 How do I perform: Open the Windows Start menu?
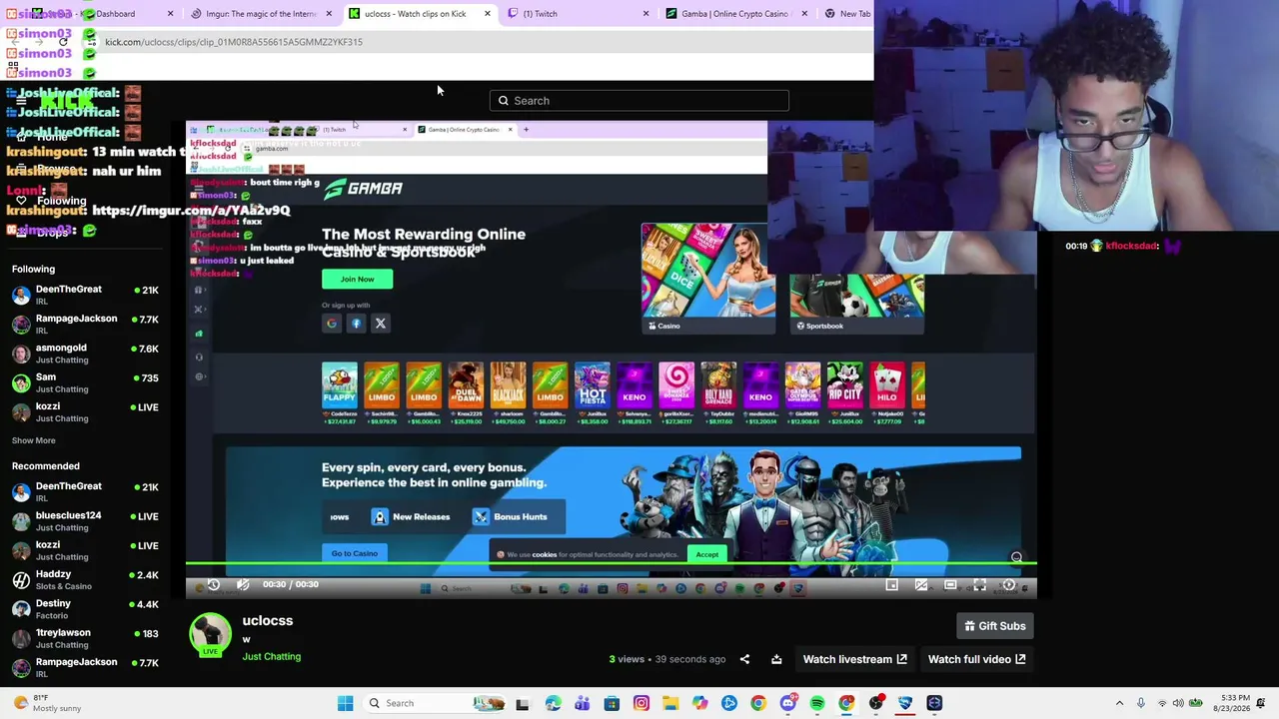(x=346, y=703)
